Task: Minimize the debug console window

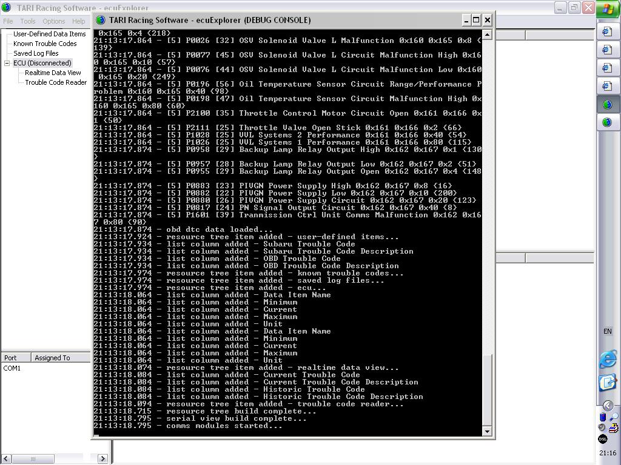Action: pos(466,20)
